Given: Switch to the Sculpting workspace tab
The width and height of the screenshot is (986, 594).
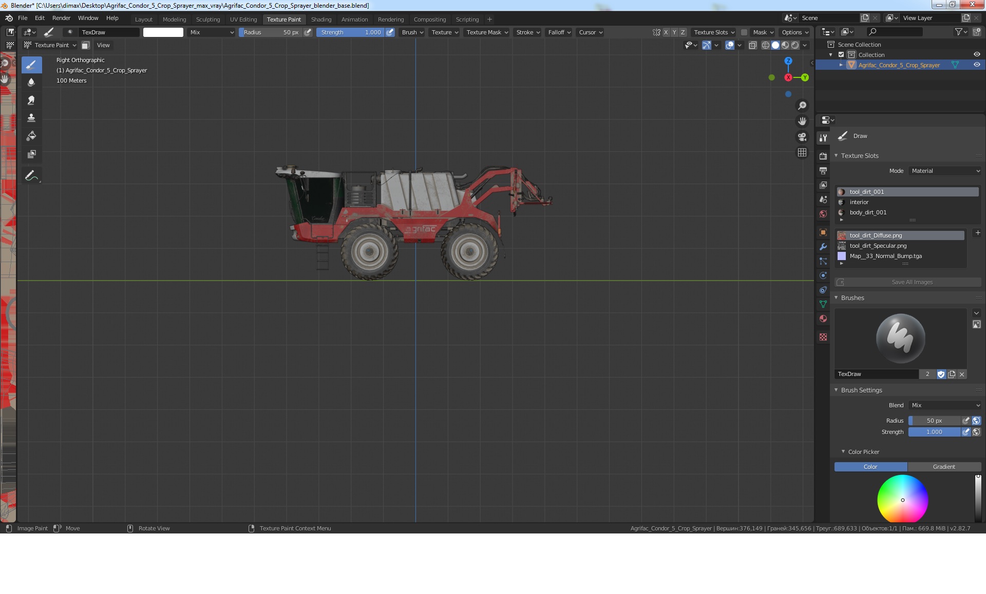Looking at the screenshot, I should pos(208,19).
